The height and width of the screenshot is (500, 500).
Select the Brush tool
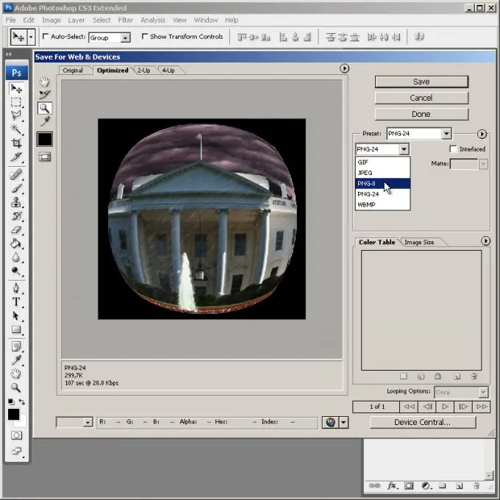tap(16, 188)
